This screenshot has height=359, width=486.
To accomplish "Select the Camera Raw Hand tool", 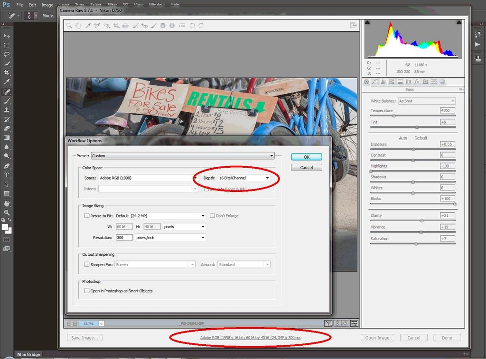I will 78,26.
